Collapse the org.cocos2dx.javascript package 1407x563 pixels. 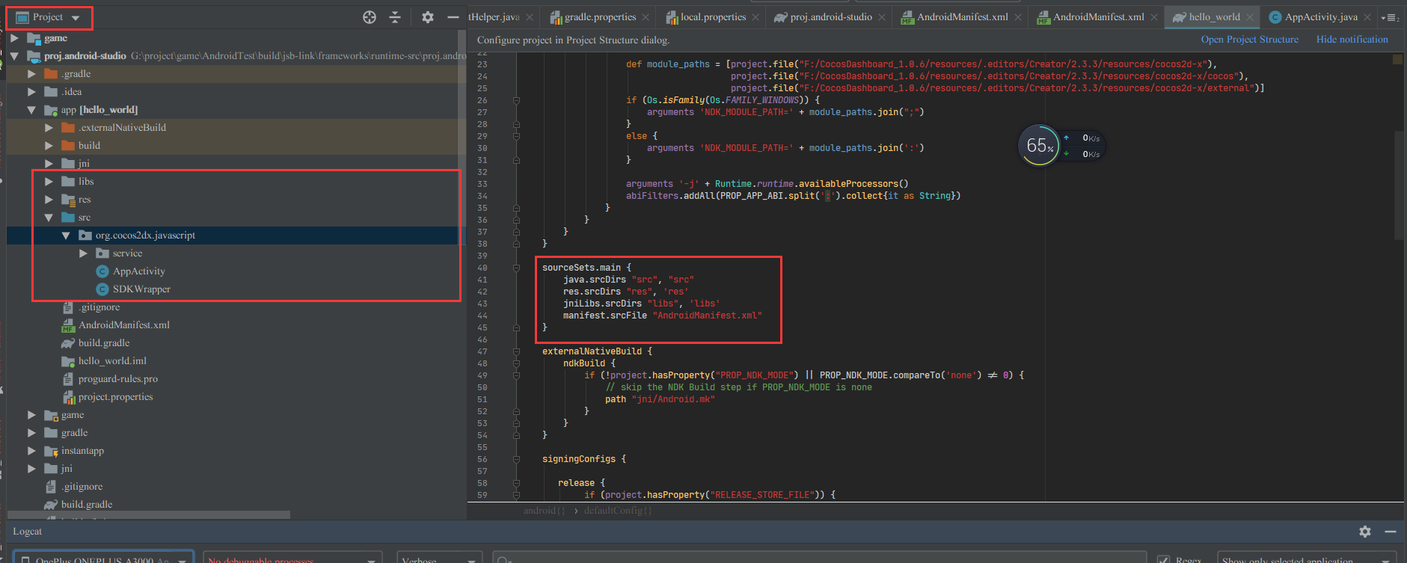click(66, 236)
